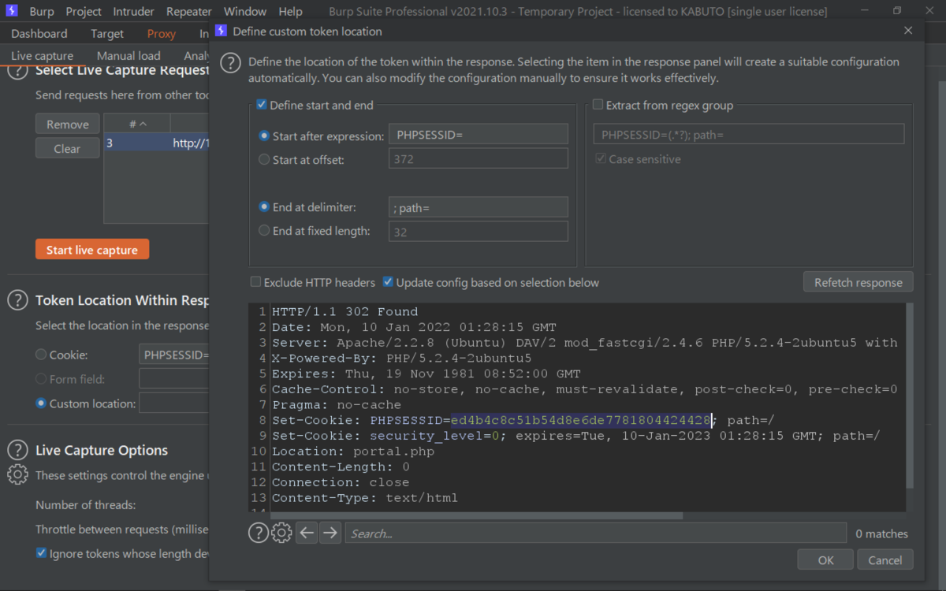Click the Remove button

tap(68, 124)
